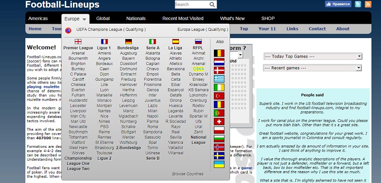381x183 pixels.
Task: Click the France flag above Ligue 1
Action: [x=104, y=41]
